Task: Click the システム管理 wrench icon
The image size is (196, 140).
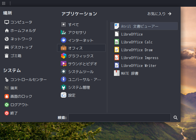Action: coord(64,87)
